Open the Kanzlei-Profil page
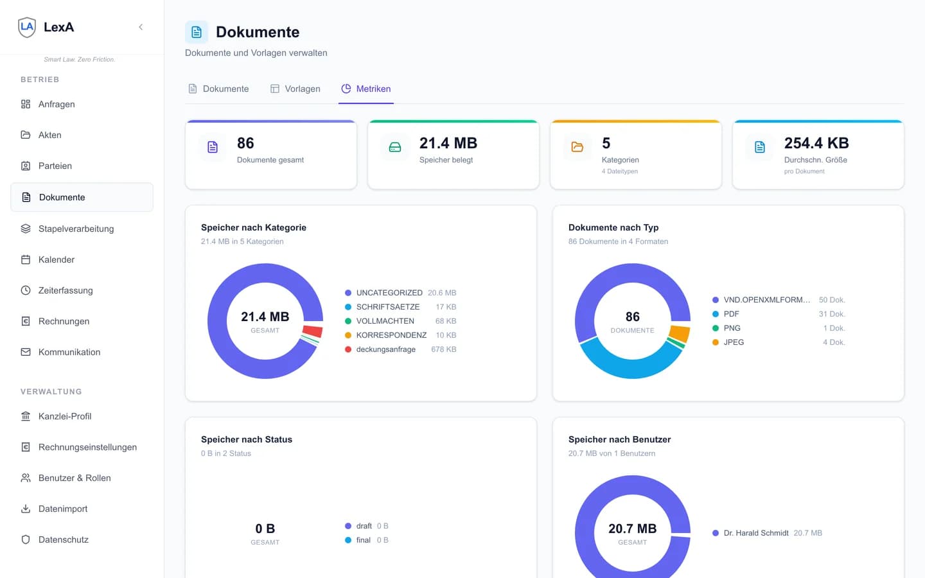This screenshot has height=578, width=925. (x=65, y=416)
